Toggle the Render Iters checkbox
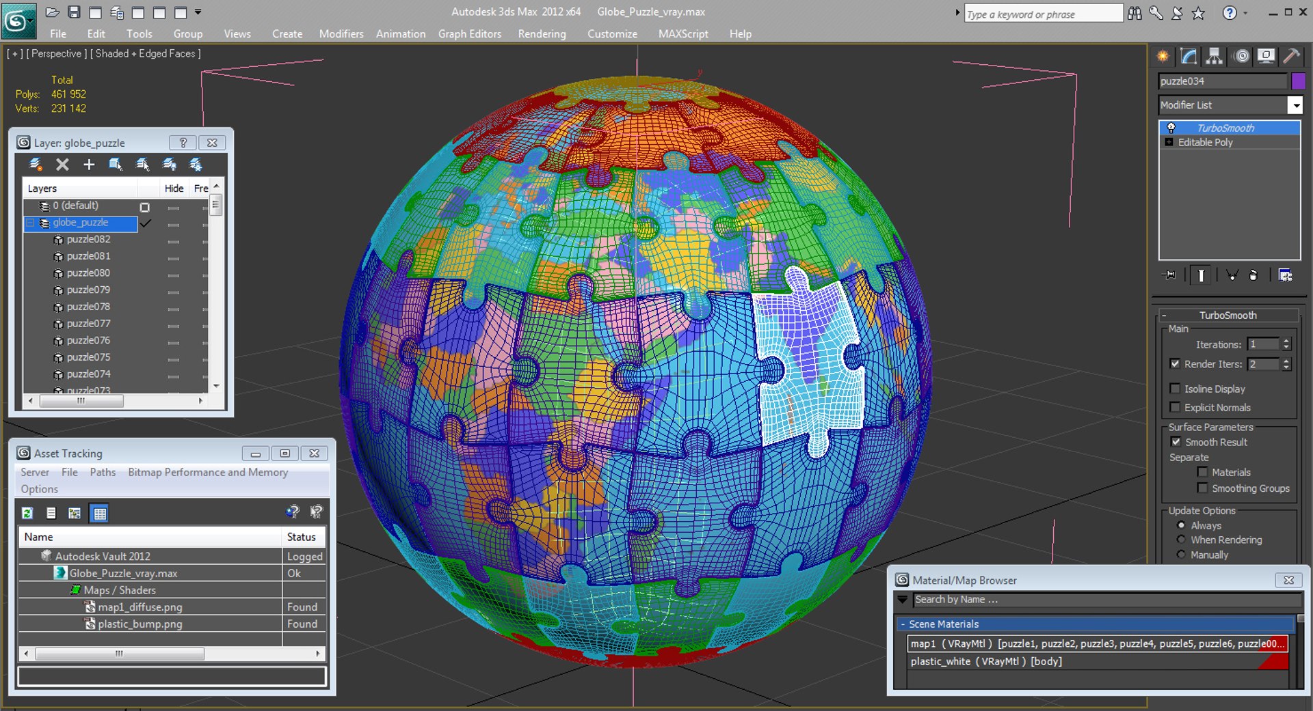The width and height of the screenshot is (1313, 711). pyautogui.click(x=1175, y=364)
